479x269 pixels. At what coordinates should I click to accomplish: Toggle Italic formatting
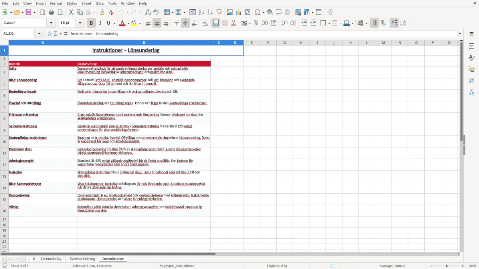(x=100, y=23)
